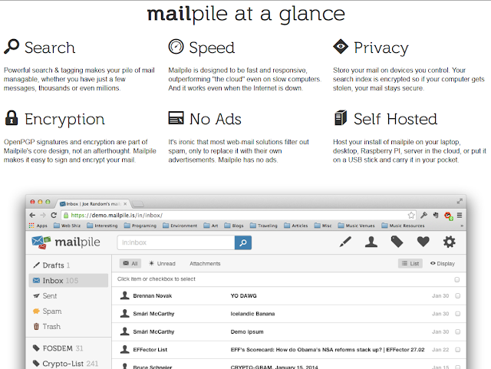
Task: Click the wrench extension icon in the browser toolbar
Action: [423, 216]
